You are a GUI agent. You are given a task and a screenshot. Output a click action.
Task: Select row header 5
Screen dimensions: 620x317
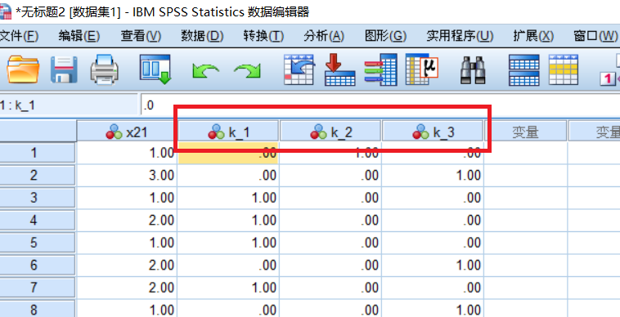point(37,243)
